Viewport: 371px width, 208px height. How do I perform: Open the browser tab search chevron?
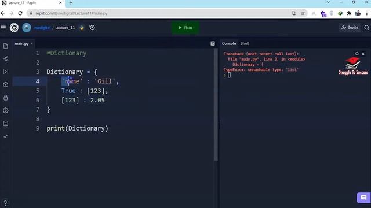[x=328, y=2]
